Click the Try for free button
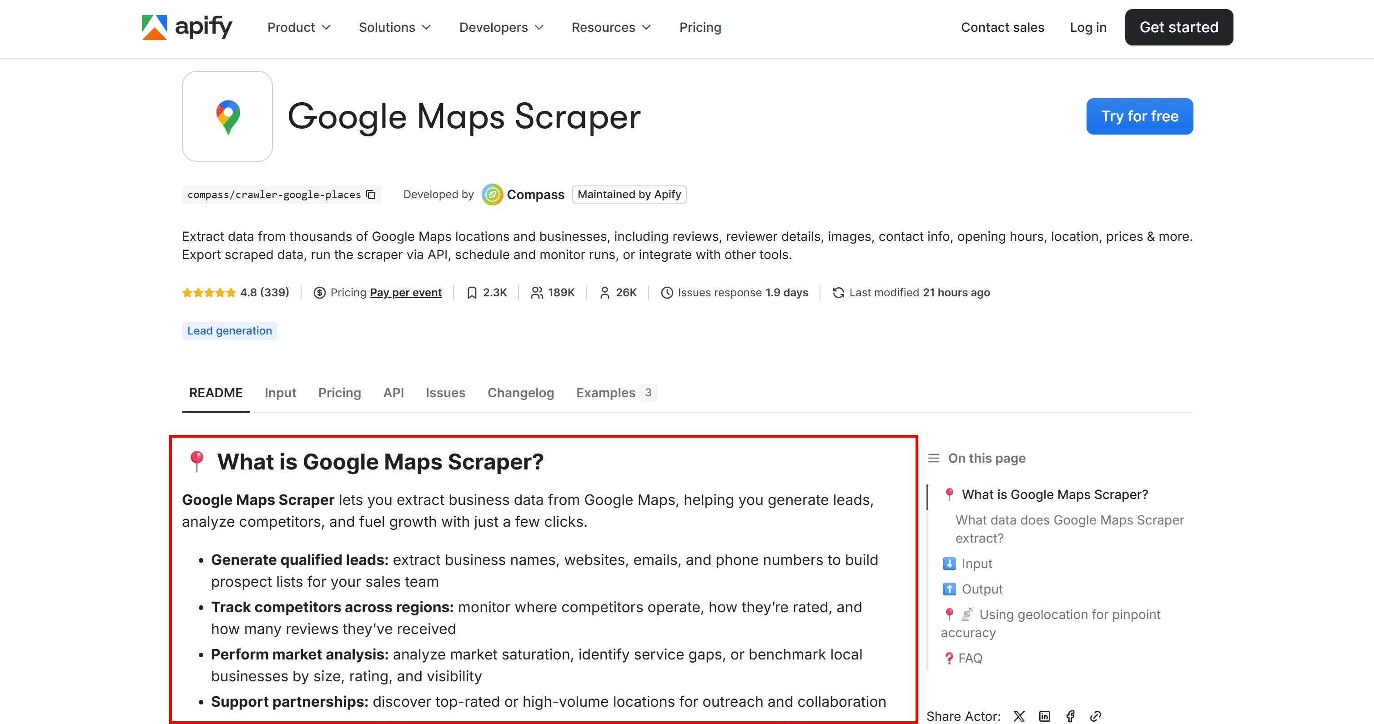Viewport: 1374px width, 724px height. point(1139,116)
